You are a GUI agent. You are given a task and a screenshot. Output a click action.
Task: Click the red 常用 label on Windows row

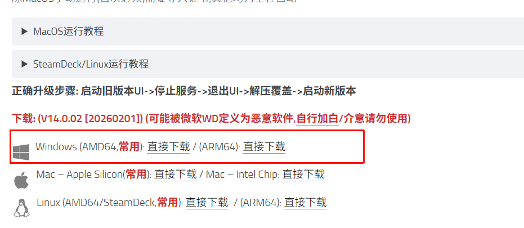[x=129, y=147]
